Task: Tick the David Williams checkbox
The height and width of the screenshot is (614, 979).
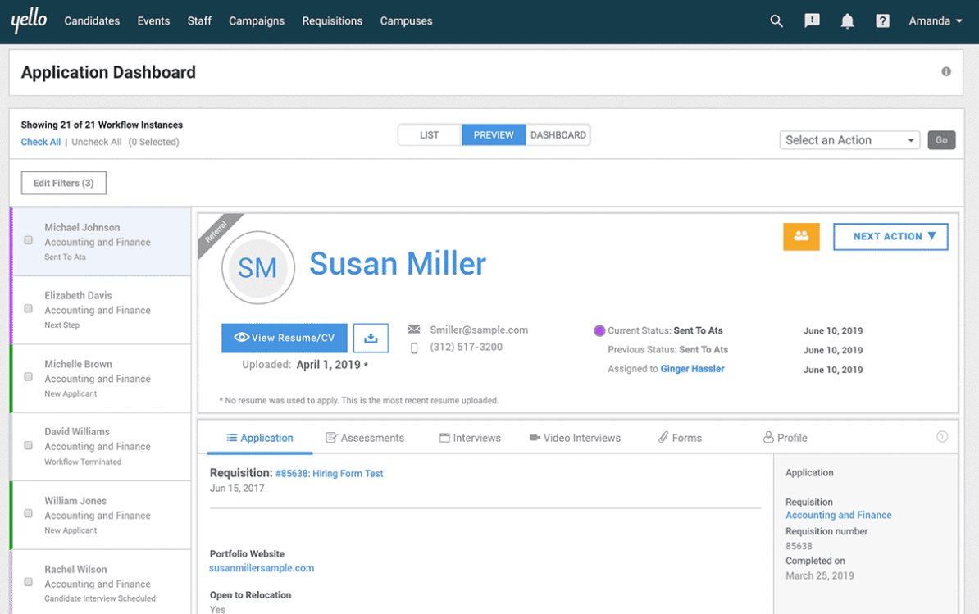Action: 28,445
